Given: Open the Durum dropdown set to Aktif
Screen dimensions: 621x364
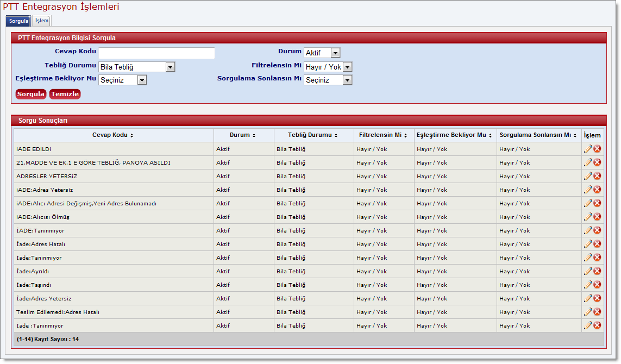Looking at the screenshot, I should (322, 53).
